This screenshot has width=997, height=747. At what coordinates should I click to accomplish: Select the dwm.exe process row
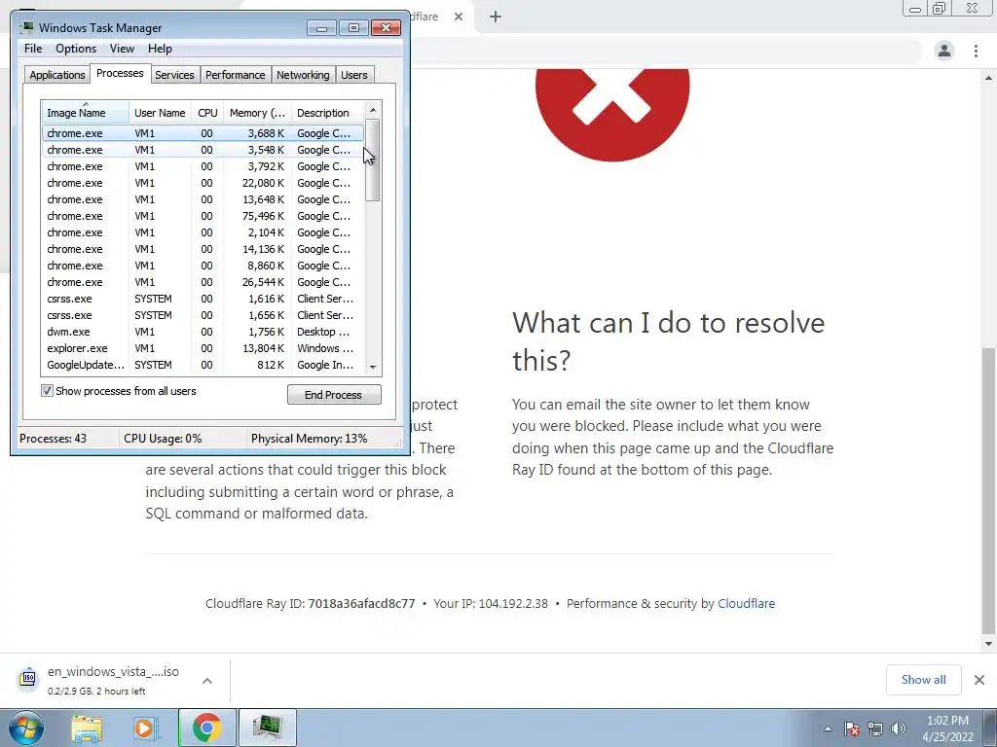tap(203, 332)
